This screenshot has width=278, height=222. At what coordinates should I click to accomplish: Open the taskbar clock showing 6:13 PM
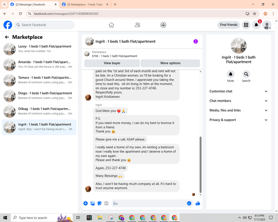click(x=260, y=218)
